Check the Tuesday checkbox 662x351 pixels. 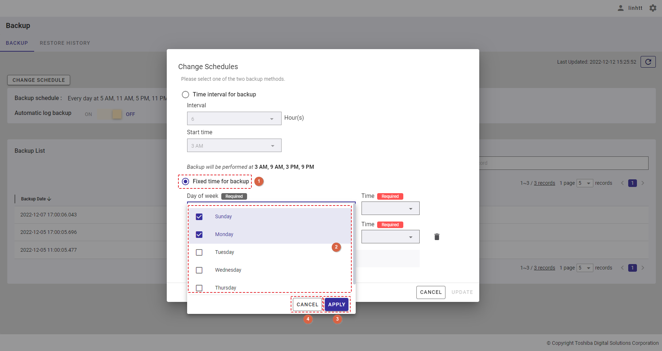tap(199, 252)
